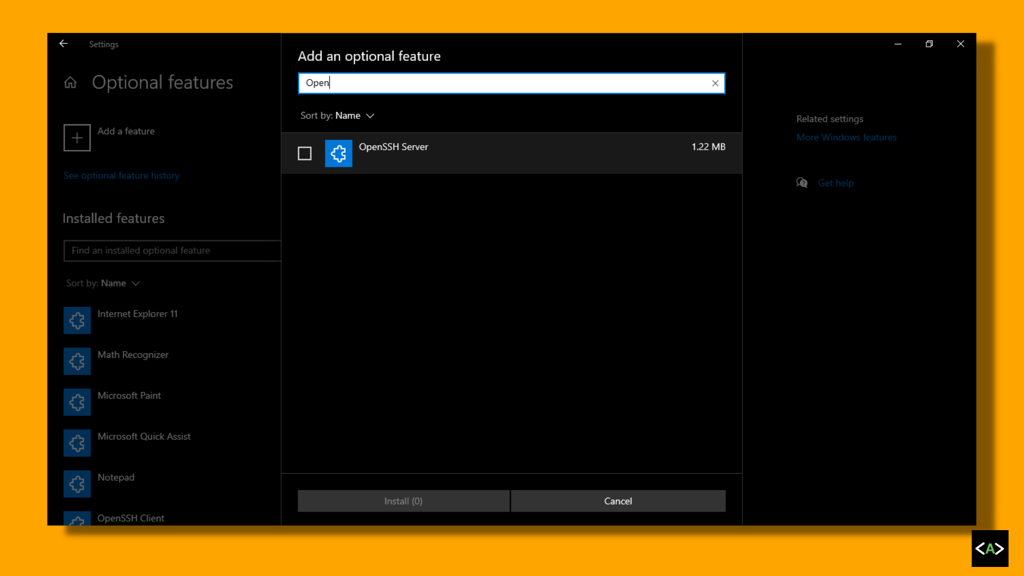
Task: Go to Settings home icon
Action: [x=70, y=83]
